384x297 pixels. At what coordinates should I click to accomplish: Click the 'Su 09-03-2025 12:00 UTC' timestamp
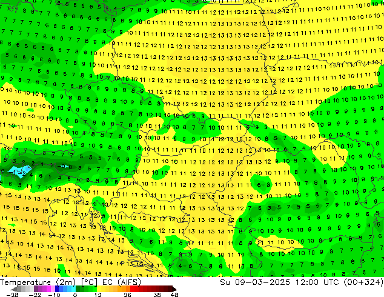click(279, 282)
